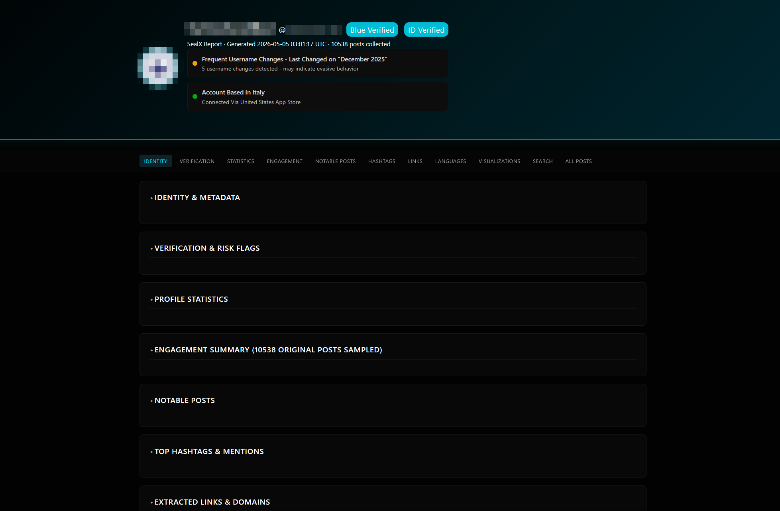The image size is (780, 511).
Task: Click the Blue Verified badge
Action: 372,30
